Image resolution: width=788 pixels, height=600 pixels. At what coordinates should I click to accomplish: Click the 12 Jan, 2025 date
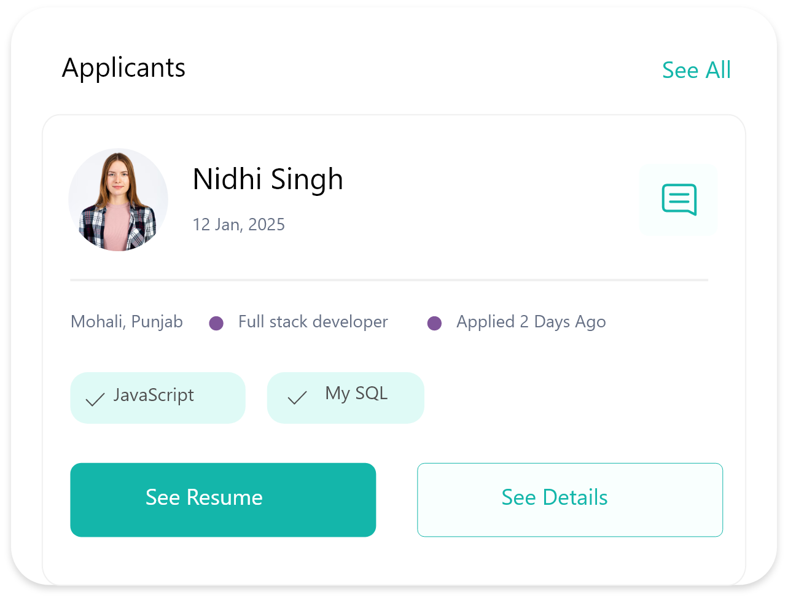[x=239, y=224]
